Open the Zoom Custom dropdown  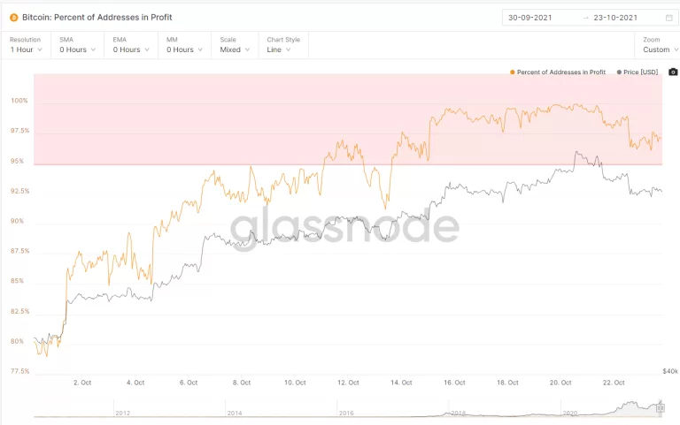tap(661, 49)
